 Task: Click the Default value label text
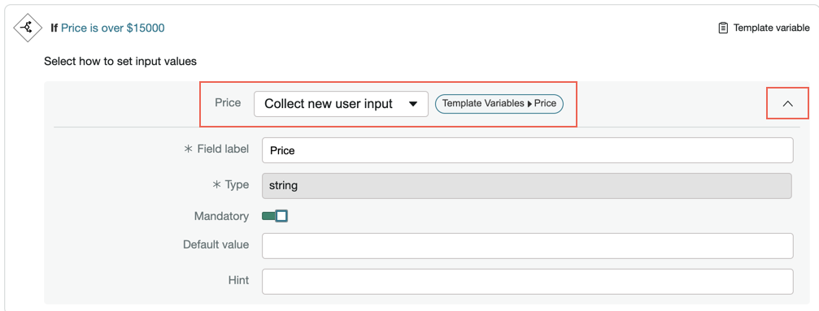point(216,244)
